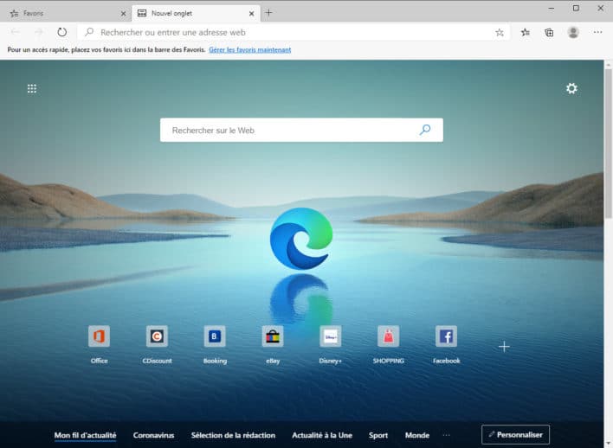The height and width of the screenshot is (448, 613).
Task: Click the search icon in address bar
Action: click(89, 32)
